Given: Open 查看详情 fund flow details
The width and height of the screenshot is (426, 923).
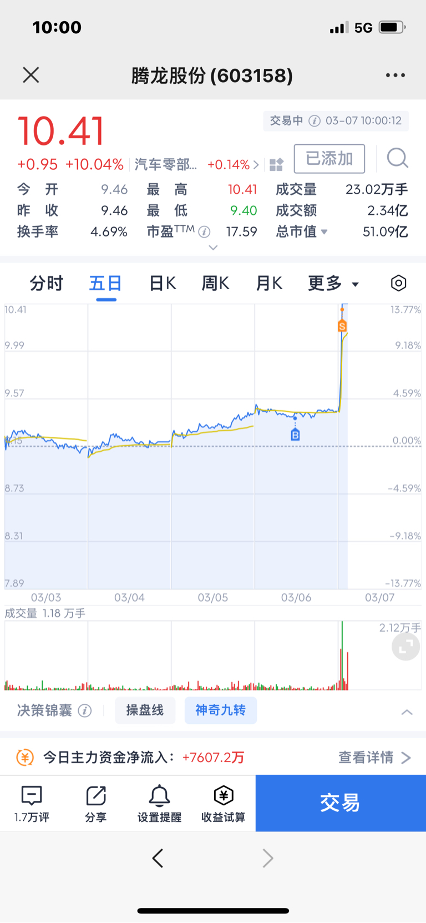Looking at the screenshot, I should [374, 757].
